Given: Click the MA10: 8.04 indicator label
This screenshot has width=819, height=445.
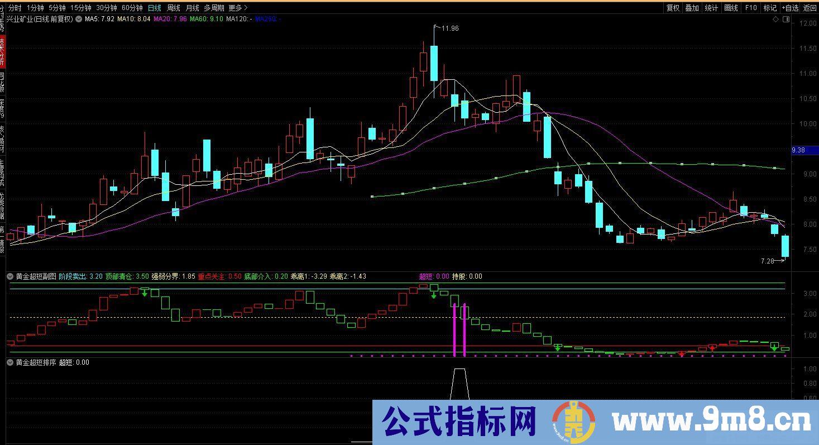Looking at the screenshot, I should click(134, 19).
